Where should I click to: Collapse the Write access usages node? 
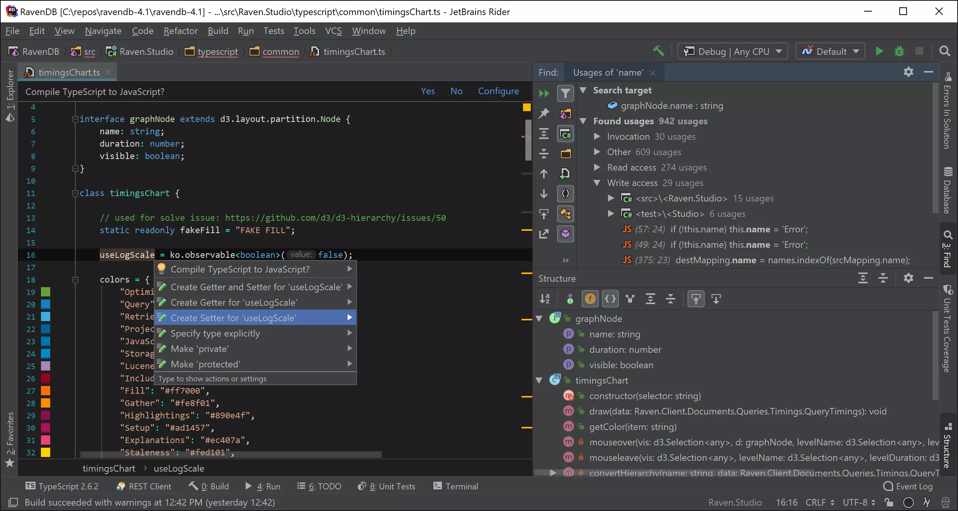click(597, 183)
